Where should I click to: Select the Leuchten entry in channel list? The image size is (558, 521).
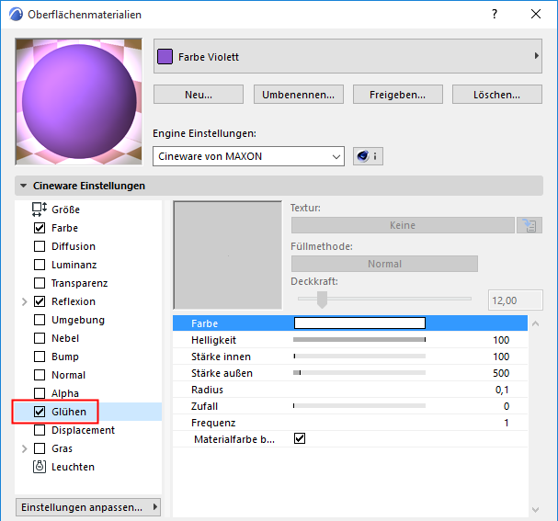pos(73,467)
